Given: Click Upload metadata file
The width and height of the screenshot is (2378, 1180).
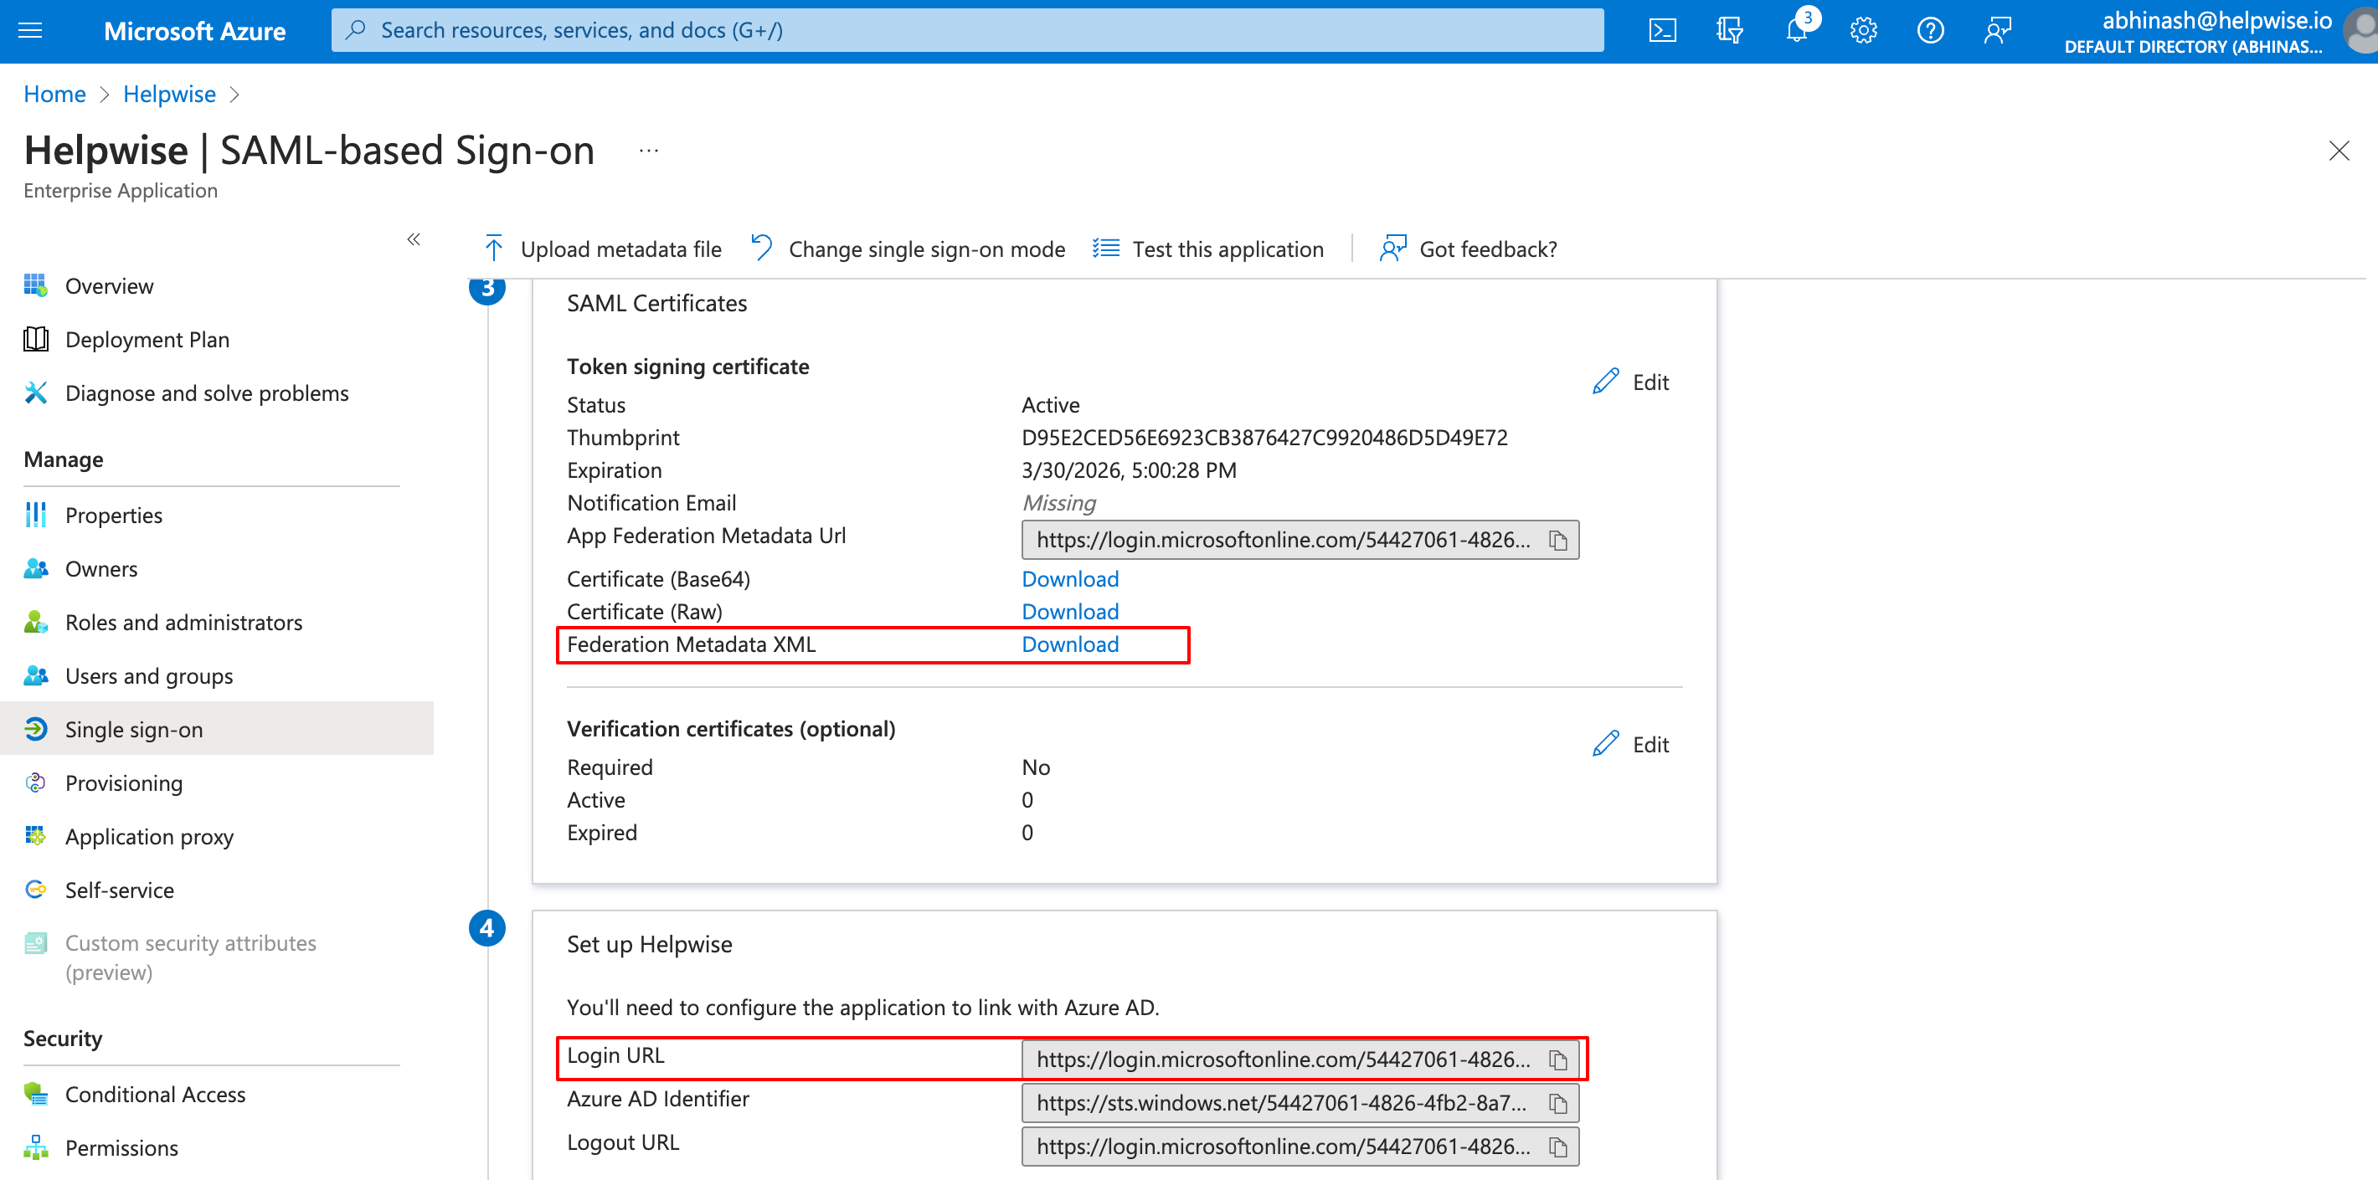Looking at the screenshot, I should pyautogui.click(x=602, y=249).
